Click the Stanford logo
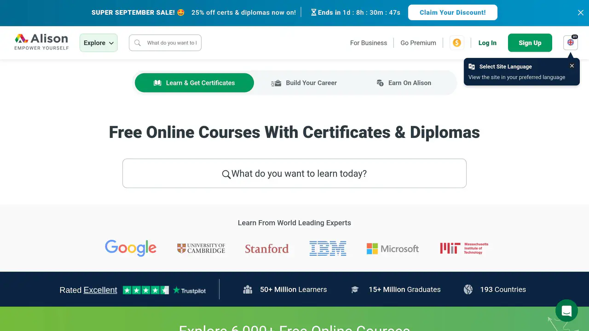Screen dimensions: 589x331 (267, 249)
